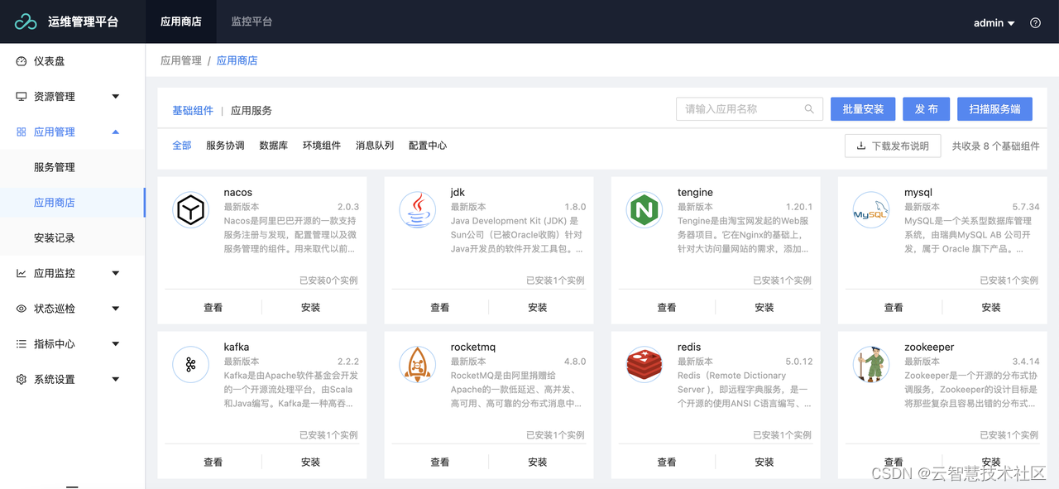Screen dimensions: 1059x489
Task: Click the zookeeper mascot logo icon
Action: [x=871, y=364]
